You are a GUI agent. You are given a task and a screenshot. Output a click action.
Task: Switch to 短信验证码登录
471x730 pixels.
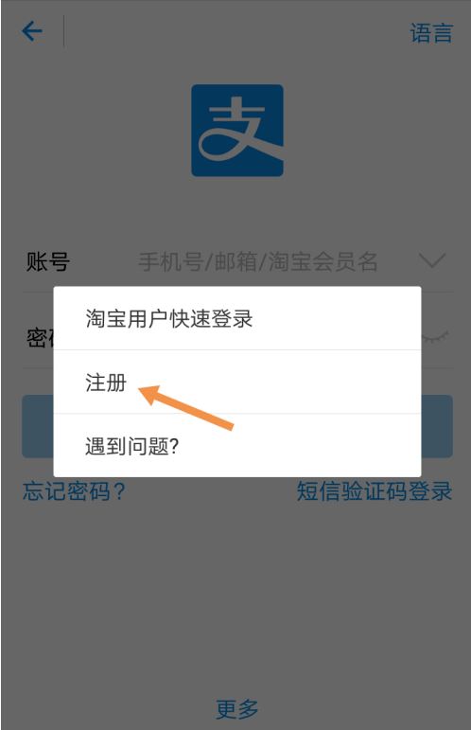(375, 491)
